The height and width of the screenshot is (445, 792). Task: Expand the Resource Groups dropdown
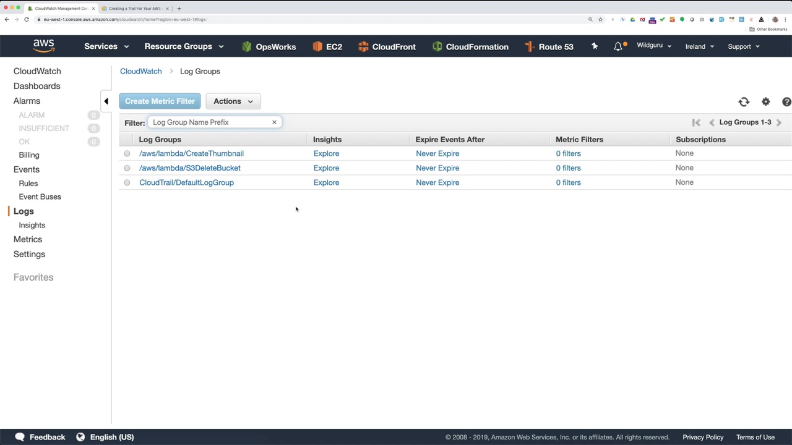pos(184,46)
